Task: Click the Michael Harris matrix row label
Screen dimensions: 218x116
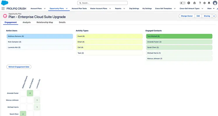Action: click(13, 107)
